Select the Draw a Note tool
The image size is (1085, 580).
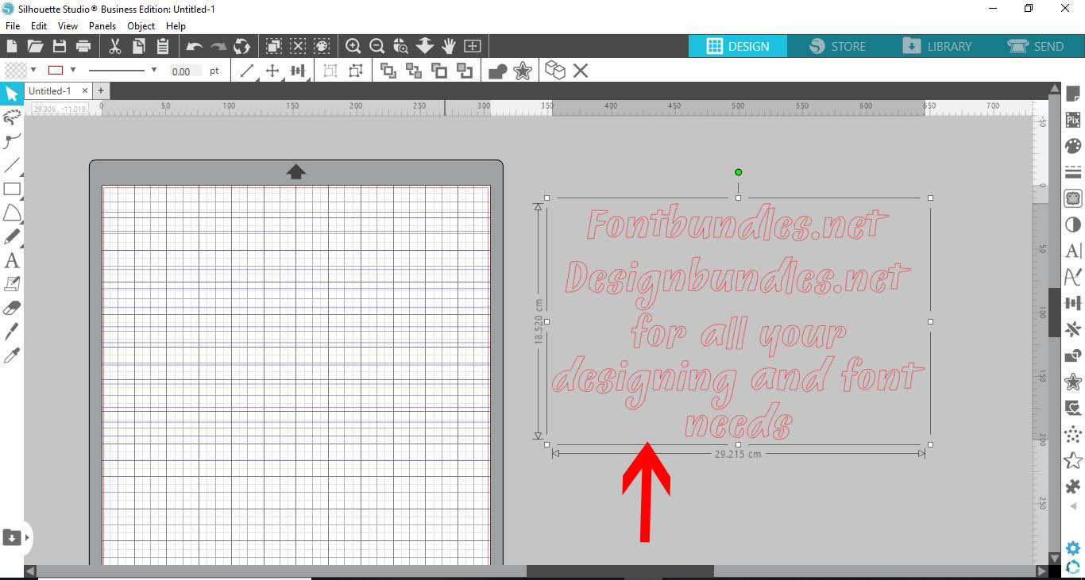[11, 283]
